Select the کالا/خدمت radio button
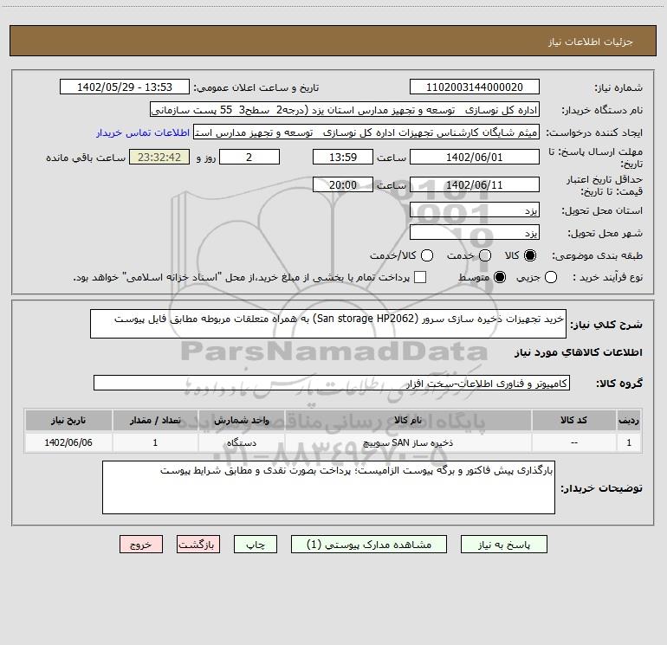 [427, 255]
